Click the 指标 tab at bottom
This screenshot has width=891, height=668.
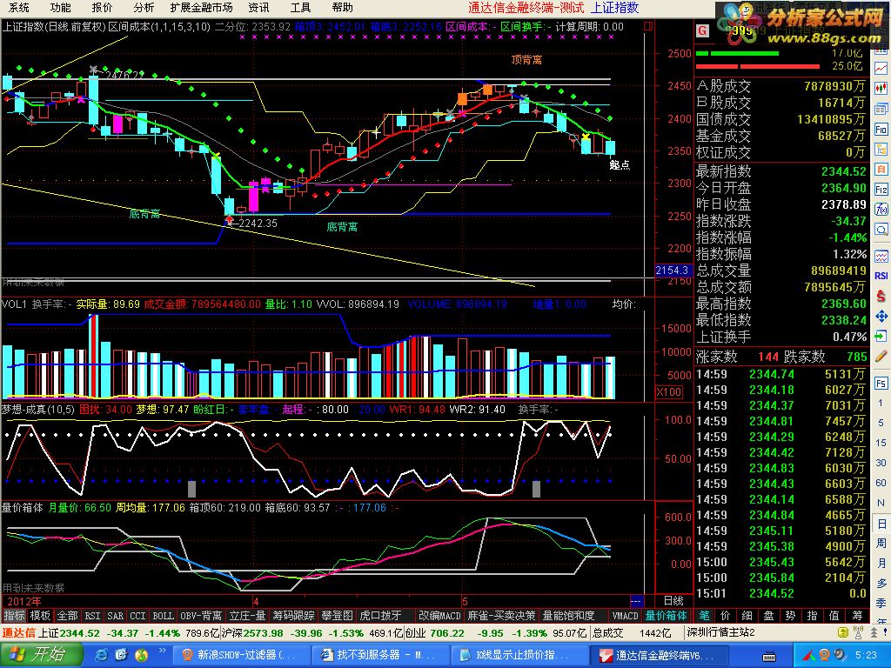tap(14, 616)
